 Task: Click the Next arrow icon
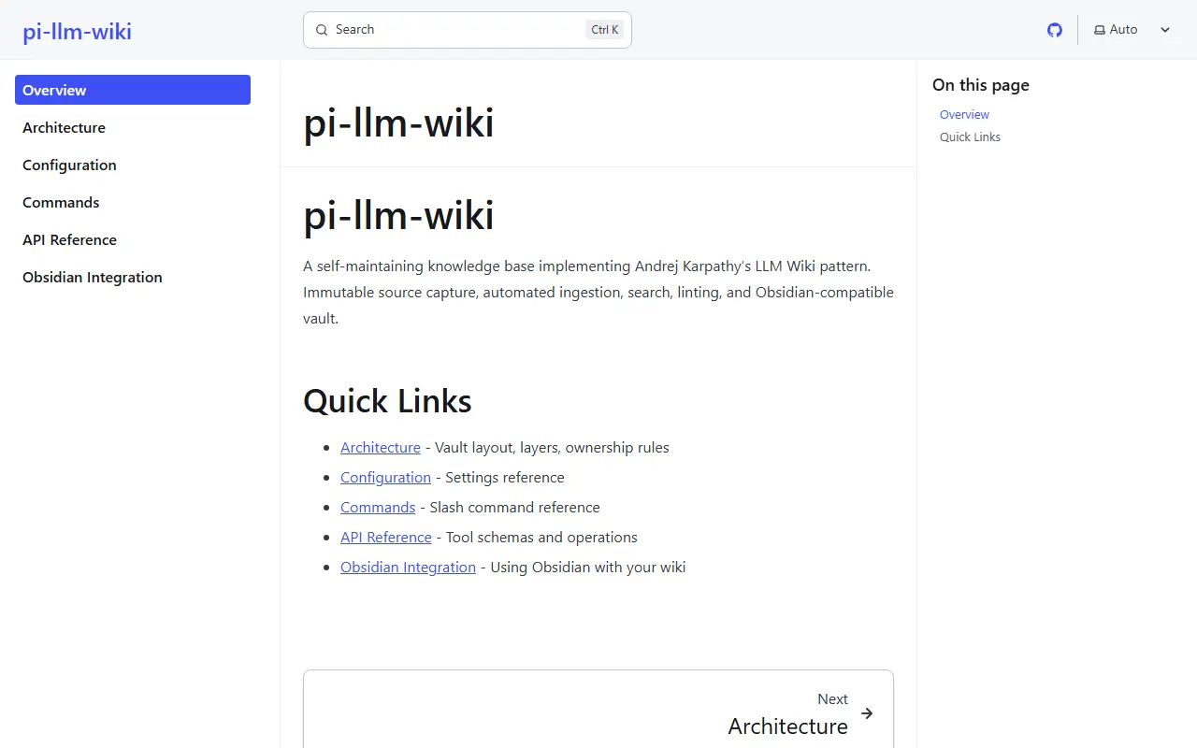click(867, 713)
